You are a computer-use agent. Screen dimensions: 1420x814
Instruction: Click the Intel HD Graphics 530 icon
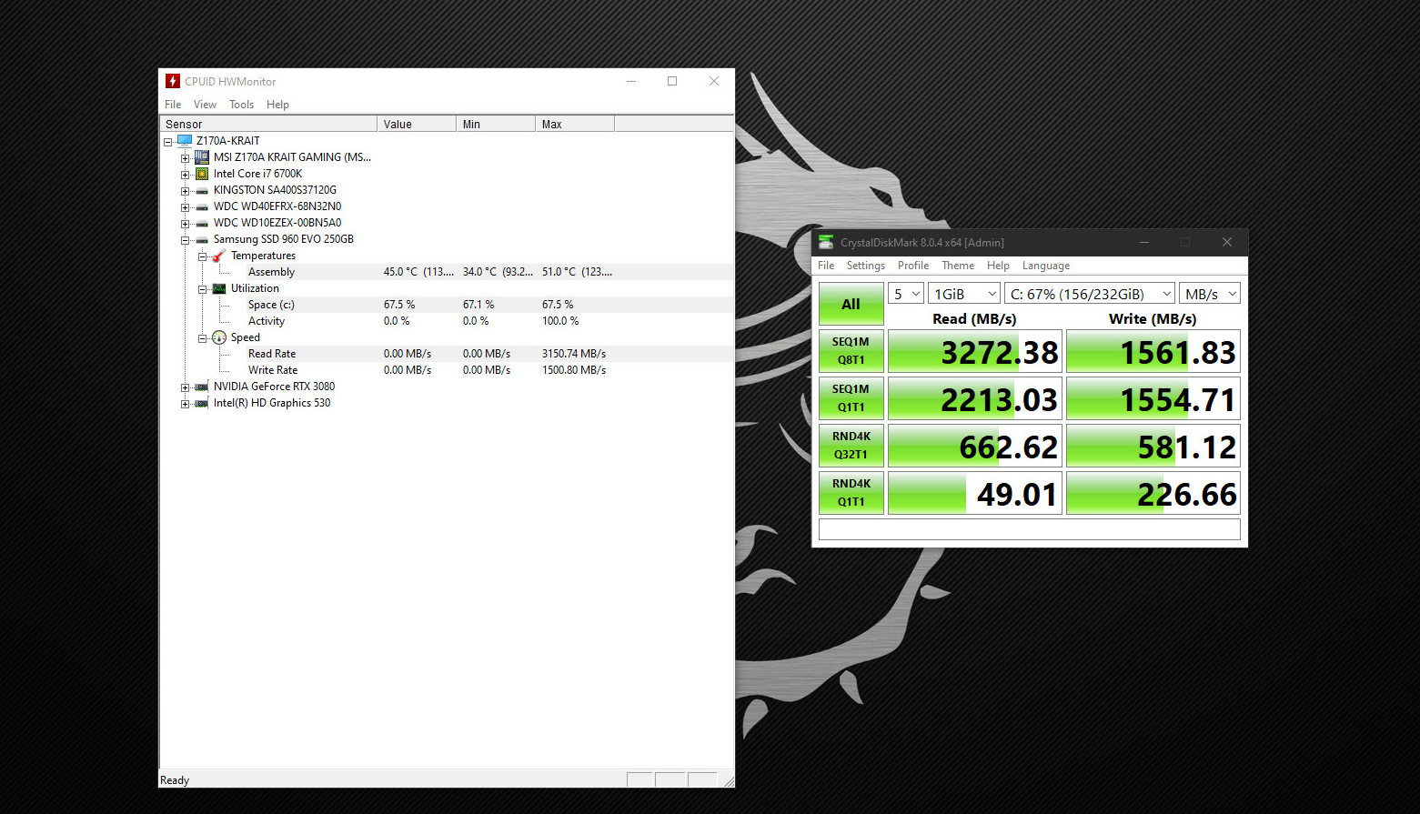(x=202, y=404)
